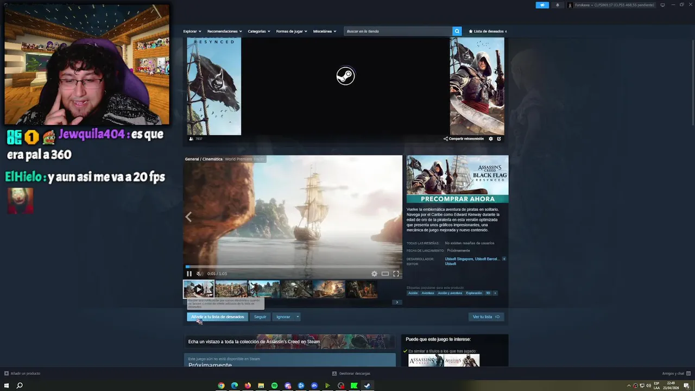
Task: Click PRECOMPRAR AHORA banner
Action: [x=458, y=199]
